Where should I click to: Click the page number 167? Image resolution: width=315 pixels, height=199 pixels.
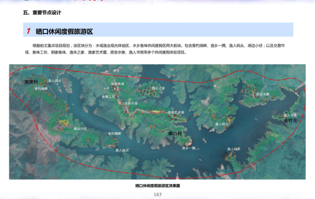(158, 195)
